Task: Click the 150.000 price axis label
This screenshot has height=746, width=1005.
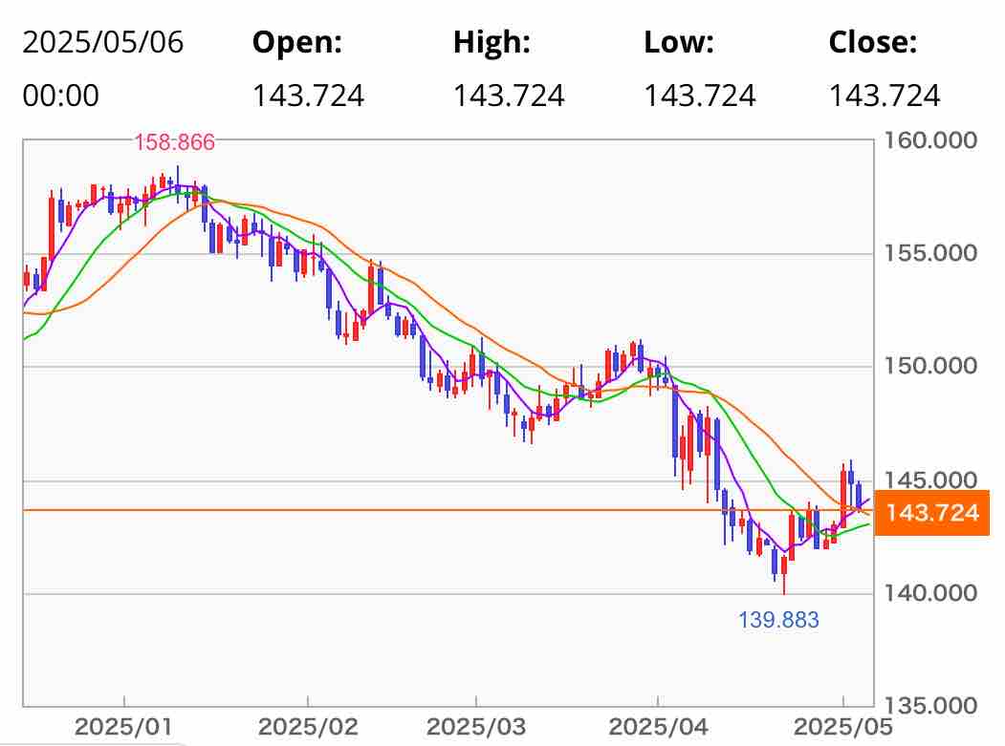Action: click(930, 366)
